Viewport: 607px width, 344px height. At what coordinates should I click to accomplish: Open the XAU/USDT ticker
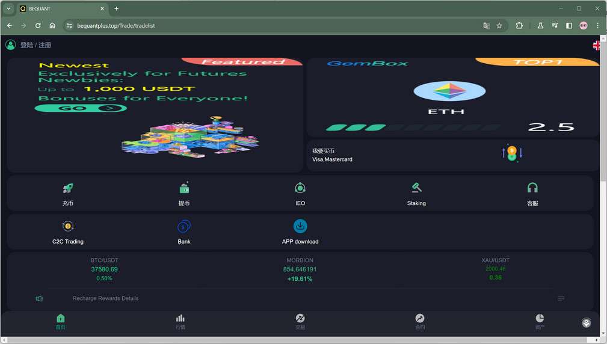click(496, 269)
